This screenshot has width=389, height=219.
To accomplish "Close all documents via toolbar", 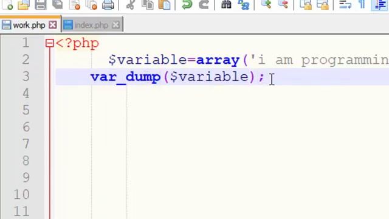I will 91,4.
